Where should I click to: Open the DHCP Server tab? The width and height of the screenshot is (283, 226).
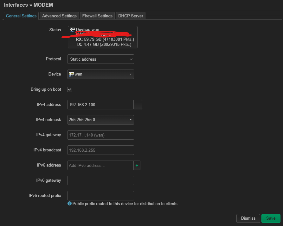(131, 16)
